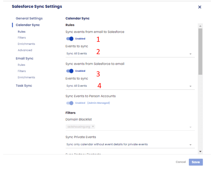This screenshot has width=211, height=172.
Task: Go to General Settings
Action: coord(29,18)
